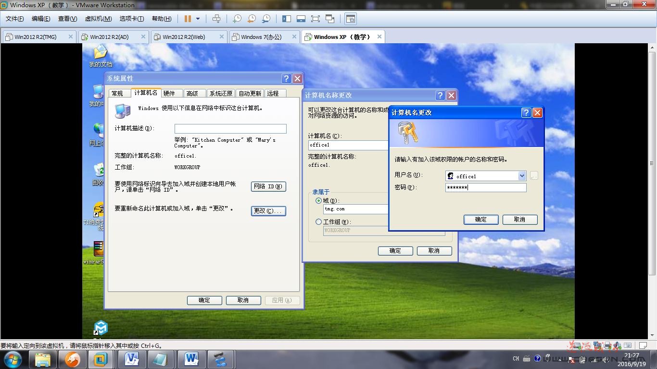Click the 网络 ID(N) button

[x=268, y=186]
